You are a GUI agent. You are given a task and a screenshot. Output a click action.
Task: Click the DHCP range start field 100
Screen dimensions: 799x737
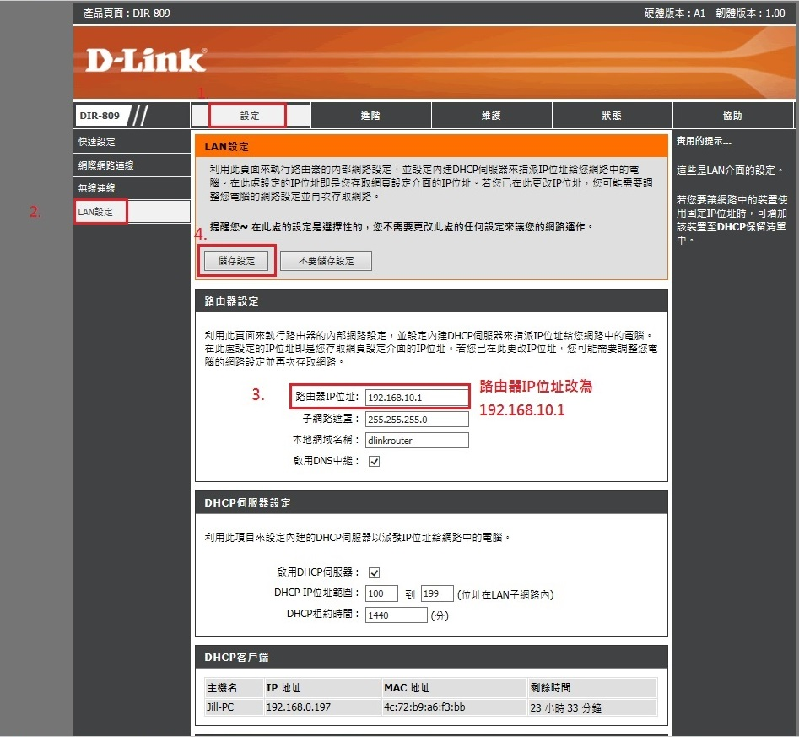(x=381, y=593)
